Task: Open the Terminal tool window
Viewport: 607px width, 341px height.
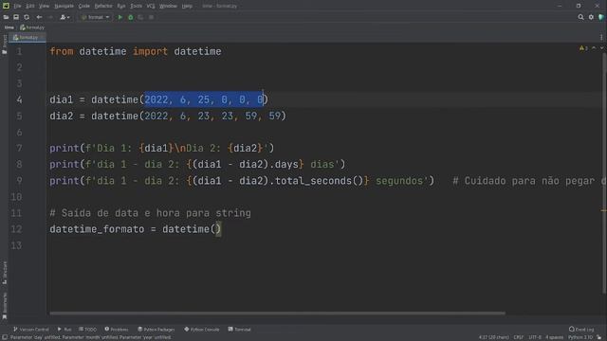Action: click(x=240, y=330)
